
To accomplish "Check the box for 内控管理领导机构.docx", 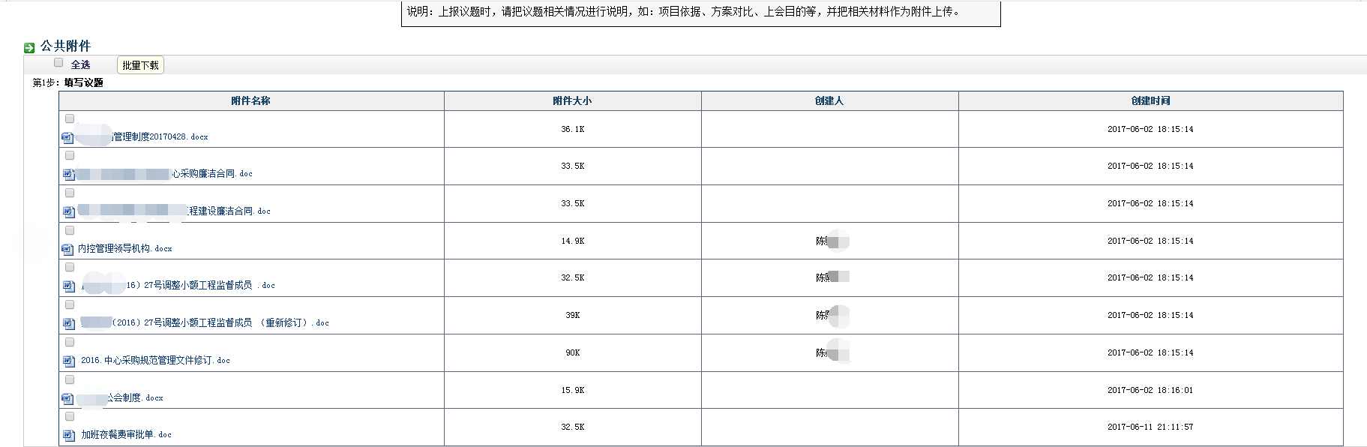I will pyautogui.click(x=70, y=230).
